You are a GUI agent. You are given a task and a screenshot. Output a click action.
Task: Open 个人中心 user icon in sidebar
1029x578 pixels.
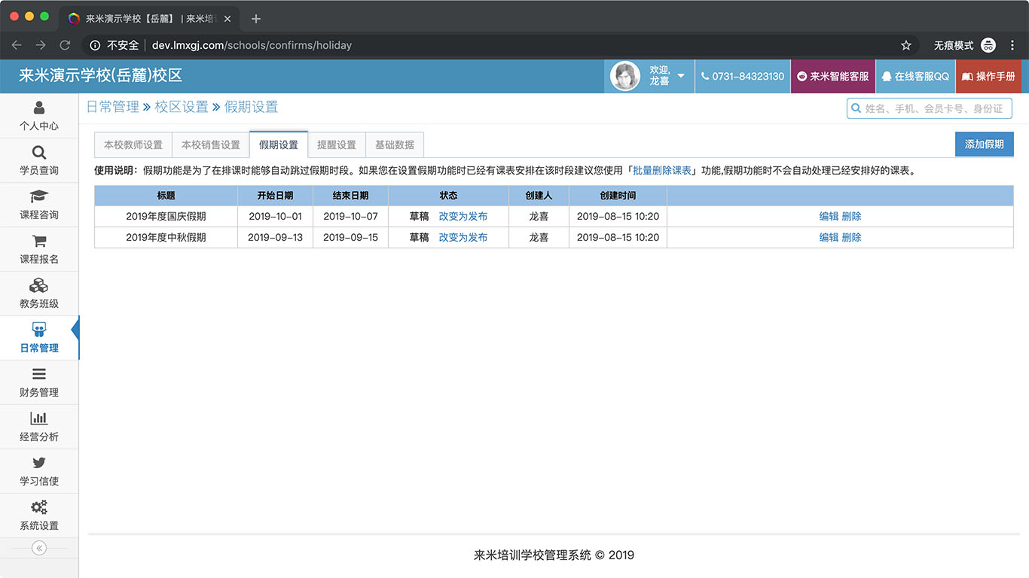pos(39,108)
